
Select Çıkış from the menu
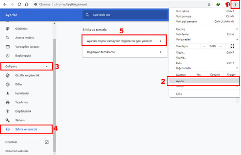204,94
